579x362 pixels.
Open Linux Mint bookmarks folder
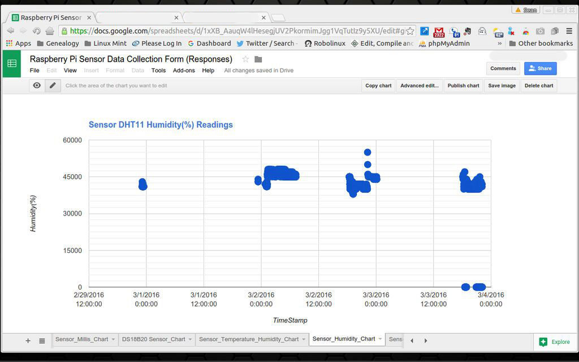pyautogui.click(x=106, y=43)
